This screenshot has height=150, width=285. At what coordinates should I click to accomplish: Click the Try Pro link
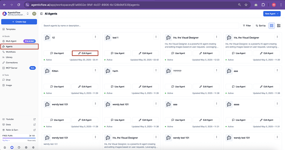[6, 141]
